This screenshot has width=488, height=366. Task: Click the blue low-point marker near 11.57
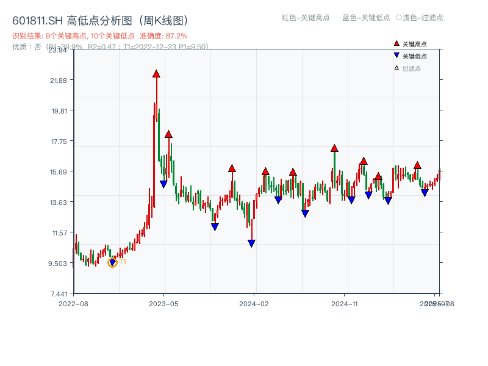point(251,242)
